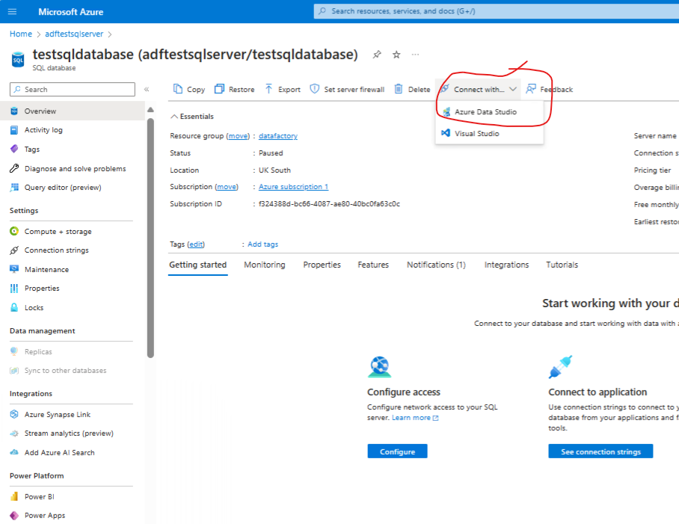Click move link next to Subscription
The width and height of the screenshot is (679, 524).
click(227, 187)
